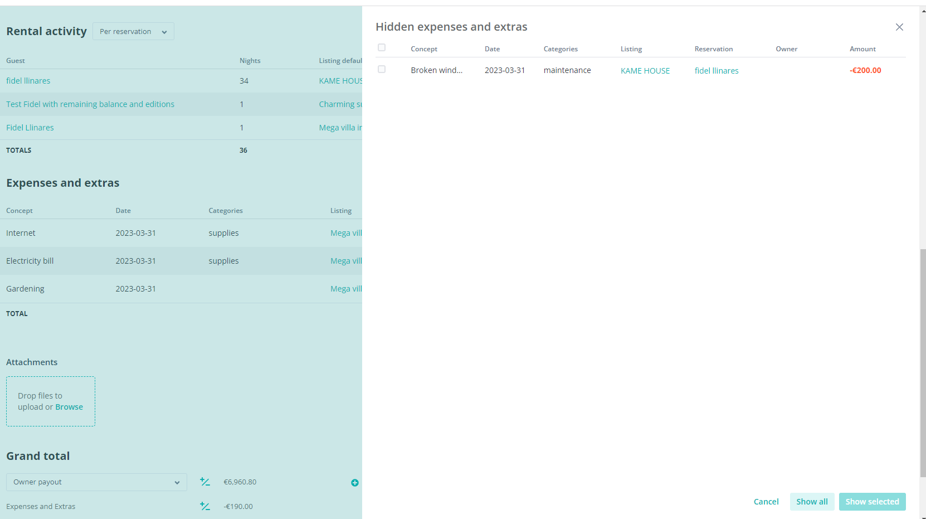Click the adjust icon next to Expenses and Extras
Viewport: 926px width, 519px height.
205,507
